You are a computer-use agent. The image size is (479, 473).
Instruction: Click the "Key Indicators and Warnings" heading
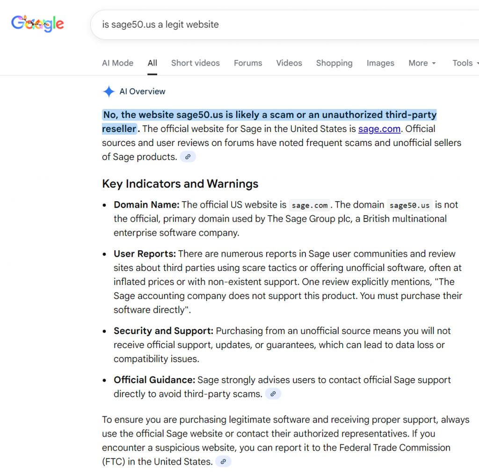point(180,184)
